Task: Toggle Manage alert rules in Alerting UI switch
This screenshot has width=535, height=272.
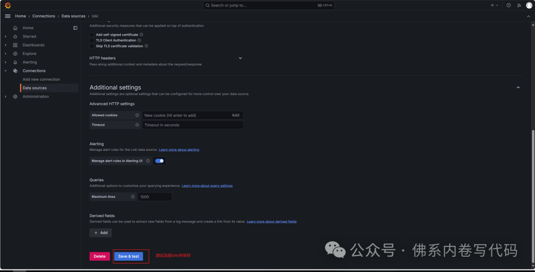Action: click(x=160, y=161)
